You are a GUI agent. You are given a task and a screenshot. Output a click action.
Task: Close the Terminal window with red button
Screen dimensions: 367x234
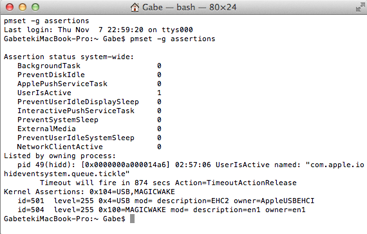10,7
